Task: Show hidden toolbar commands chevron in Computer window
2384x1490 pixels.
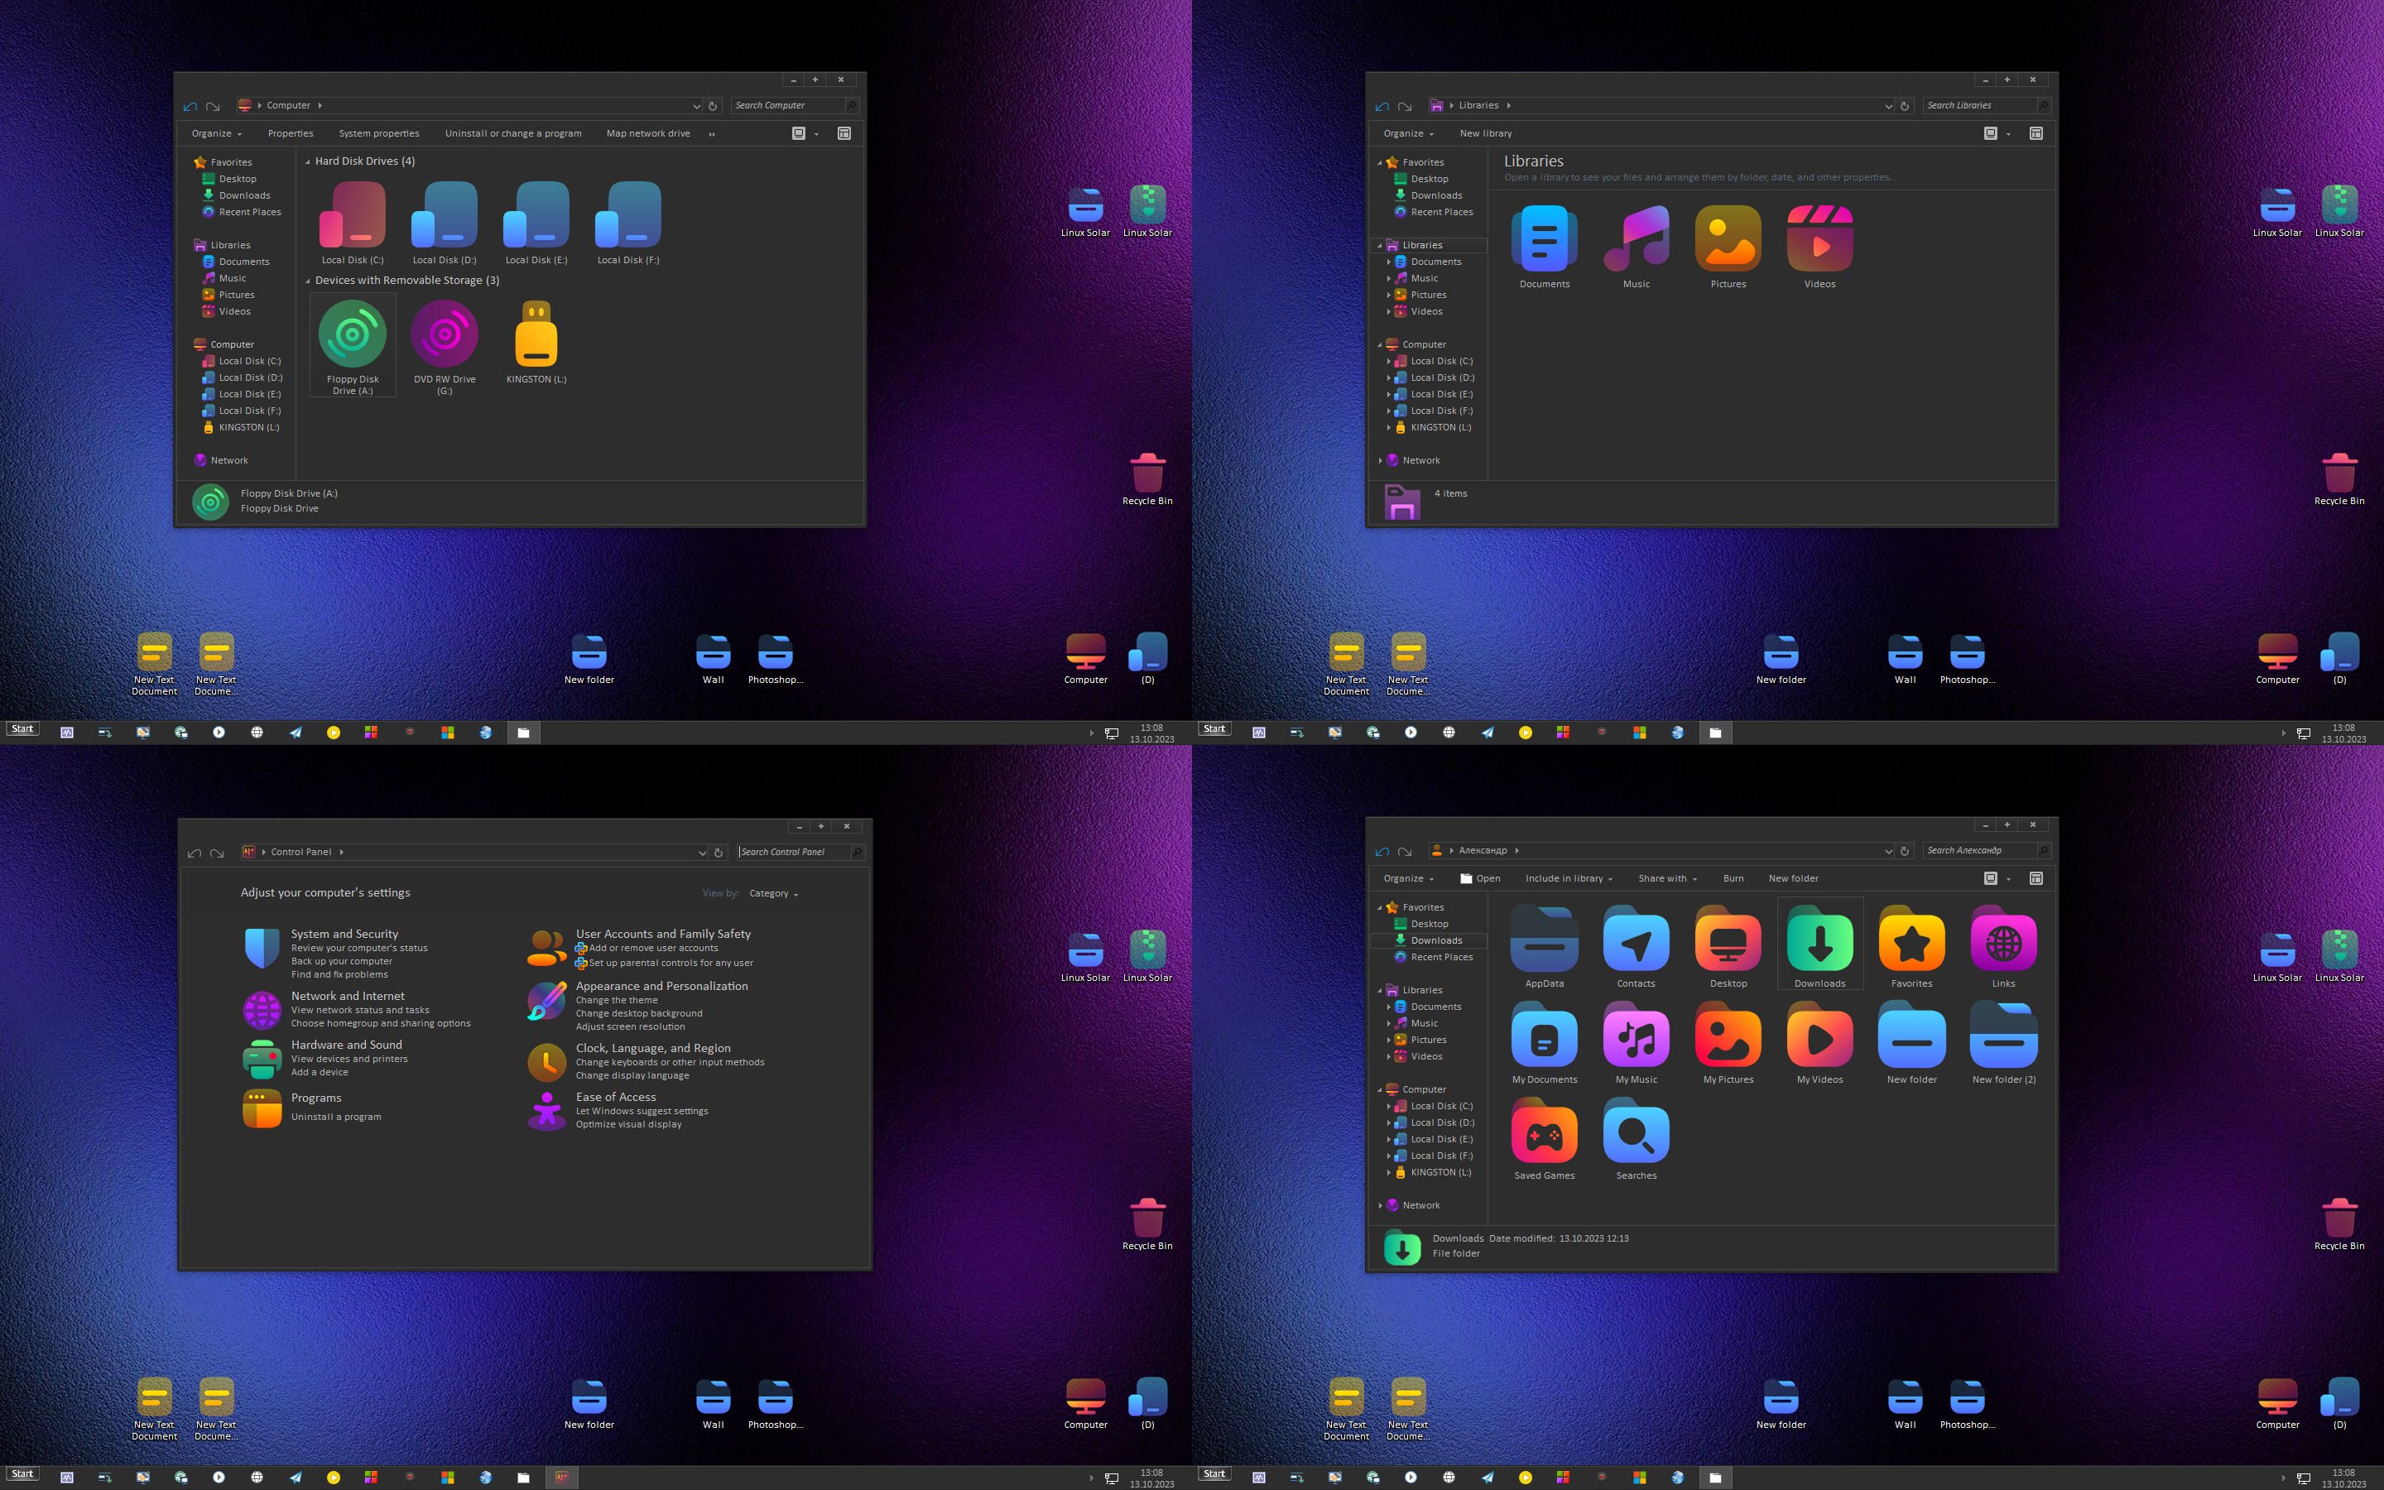Action: pyautogui.click(x=711, y=133)
